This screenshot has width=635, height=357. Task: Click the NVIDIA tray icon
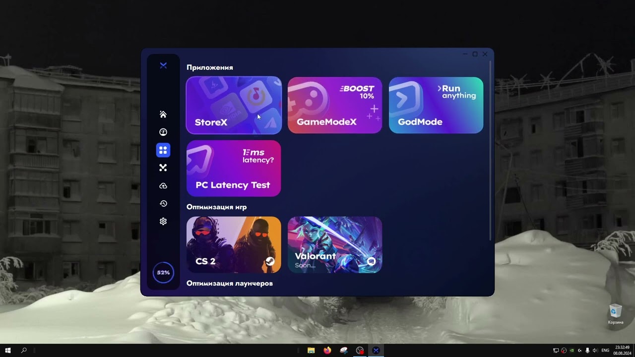tap(571, 351)
